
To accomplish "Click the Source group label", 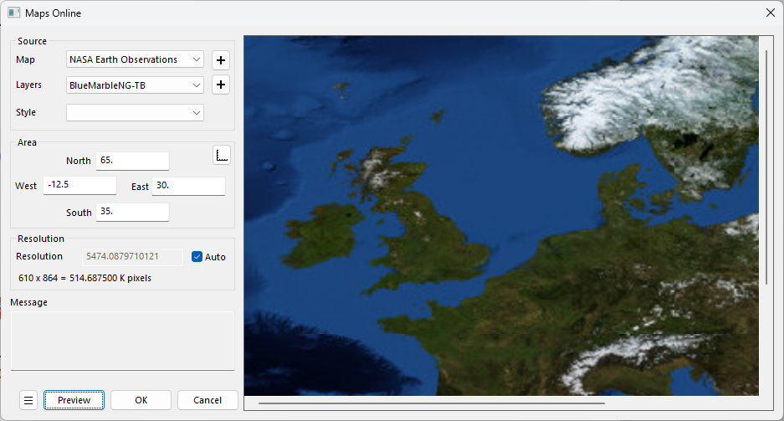I will (x=32, y=41).
